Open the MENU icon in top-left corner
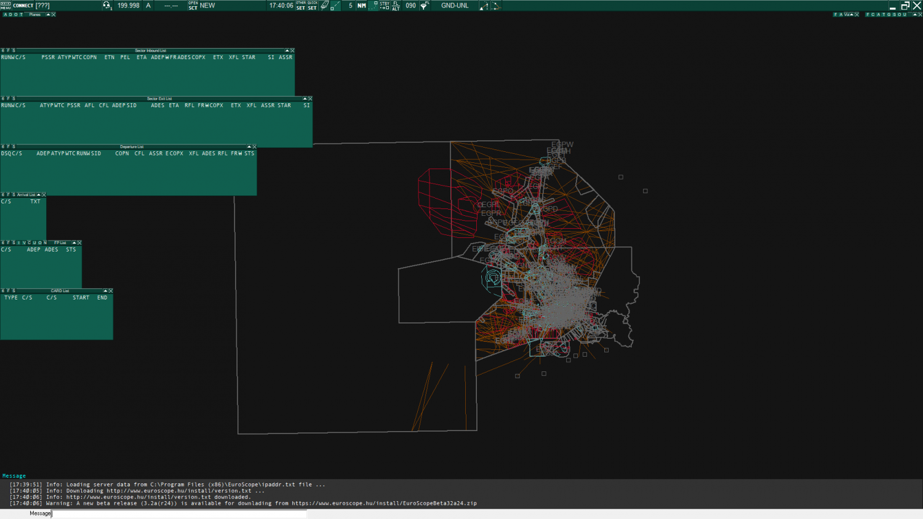The image size is (923, 519). (x=6, y=6)
